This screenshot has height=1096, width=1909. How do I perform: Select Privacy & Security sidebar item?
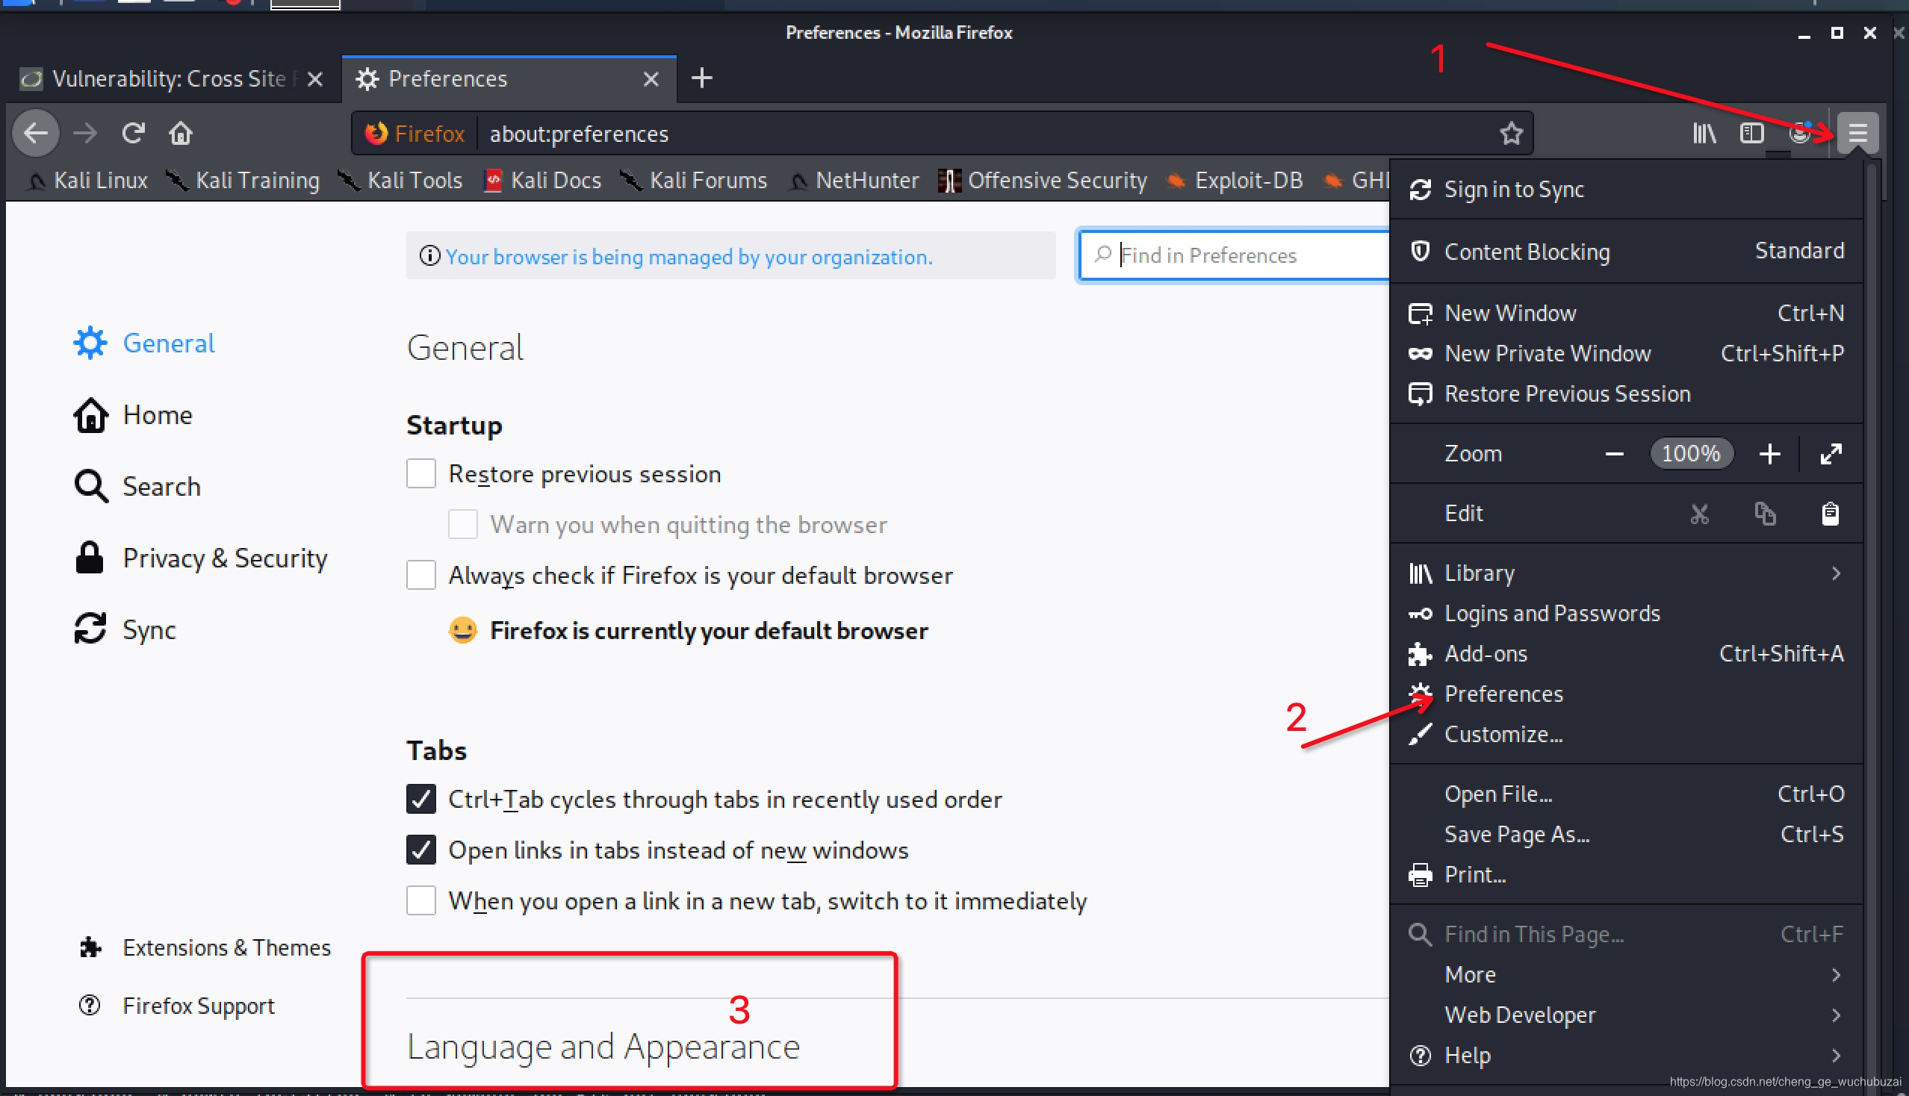tap(224, 557)
